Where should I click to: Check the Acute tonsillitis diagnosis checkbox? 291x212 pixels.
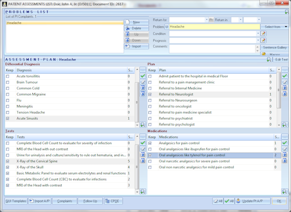point(8,76)
